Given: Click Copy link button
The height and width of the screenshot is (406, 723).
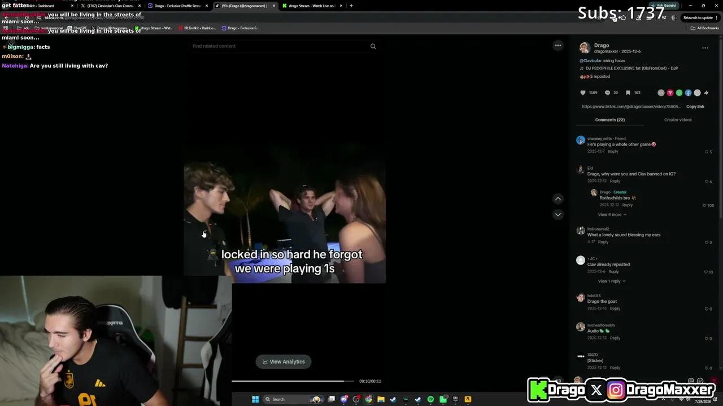Looking at the screenshot, I should point(695,107).
